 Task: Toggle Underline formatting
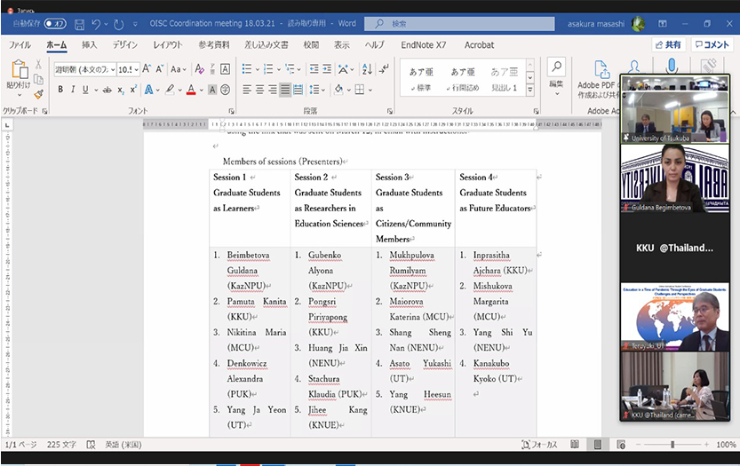point(85,89)
